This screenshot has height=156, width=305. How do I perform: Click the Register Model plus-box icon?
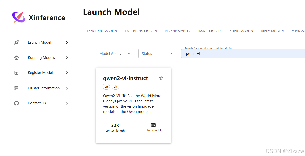click(16, 73)
